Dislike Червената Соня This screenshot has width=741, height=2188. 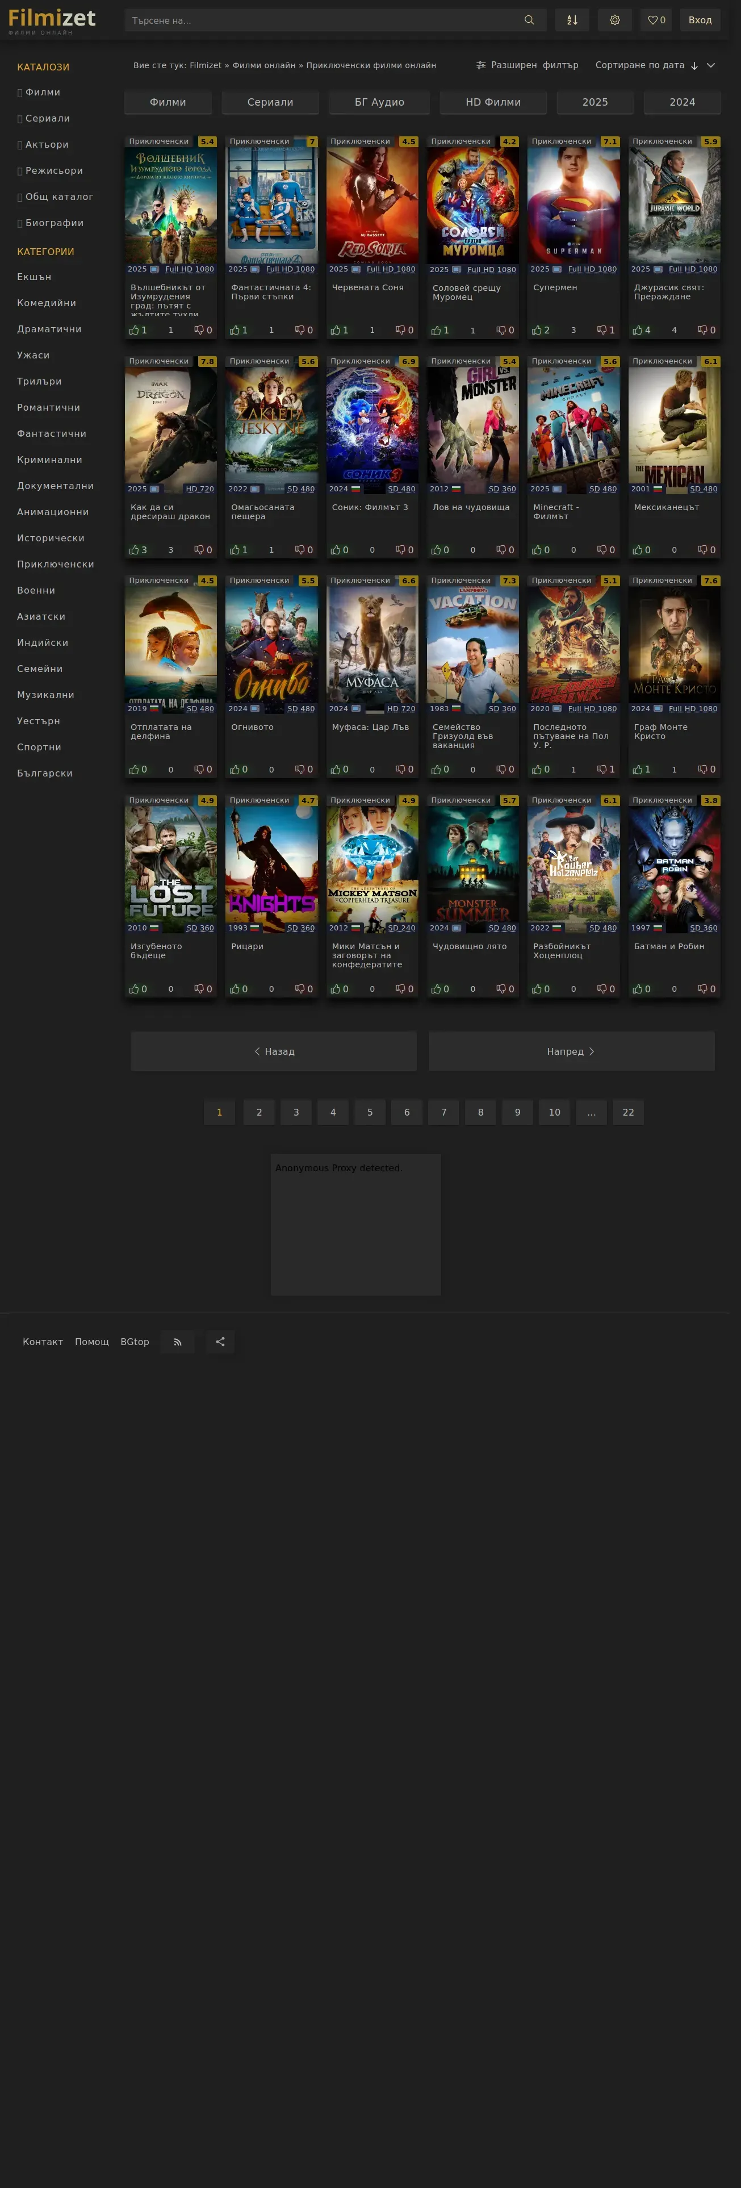click(x=405, y=331)
